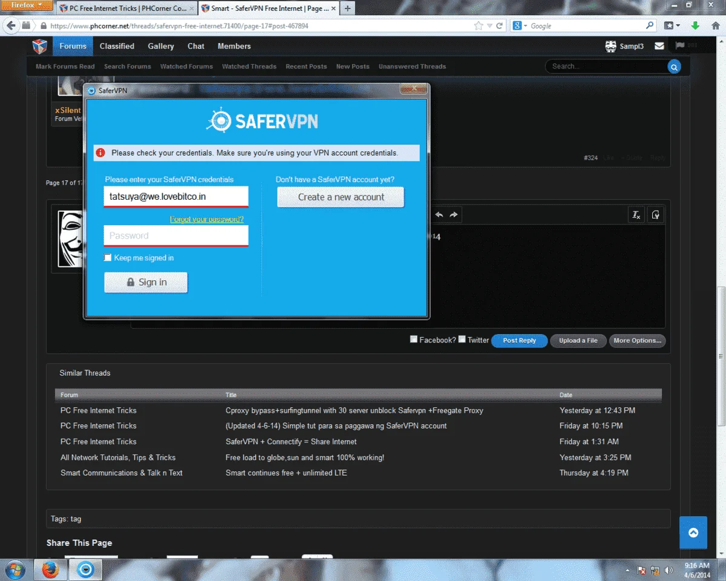Click New Posts link
The width and height of the screenshot is (726, 581).
click(353, 67)
